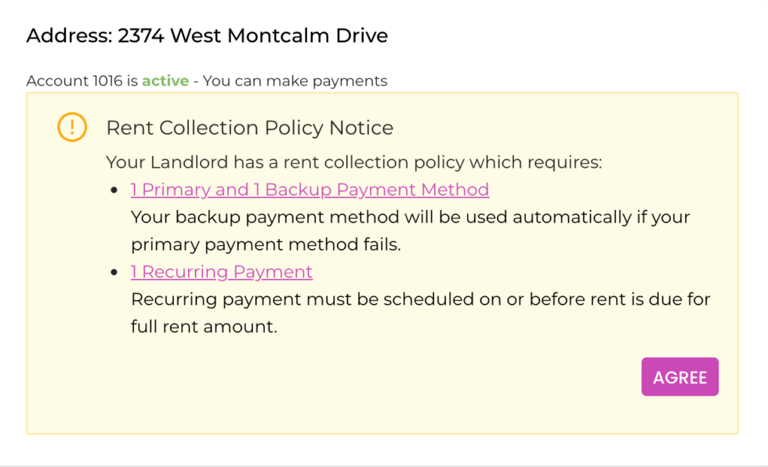
Task: Click the green active status label
Action: point(165,81)
